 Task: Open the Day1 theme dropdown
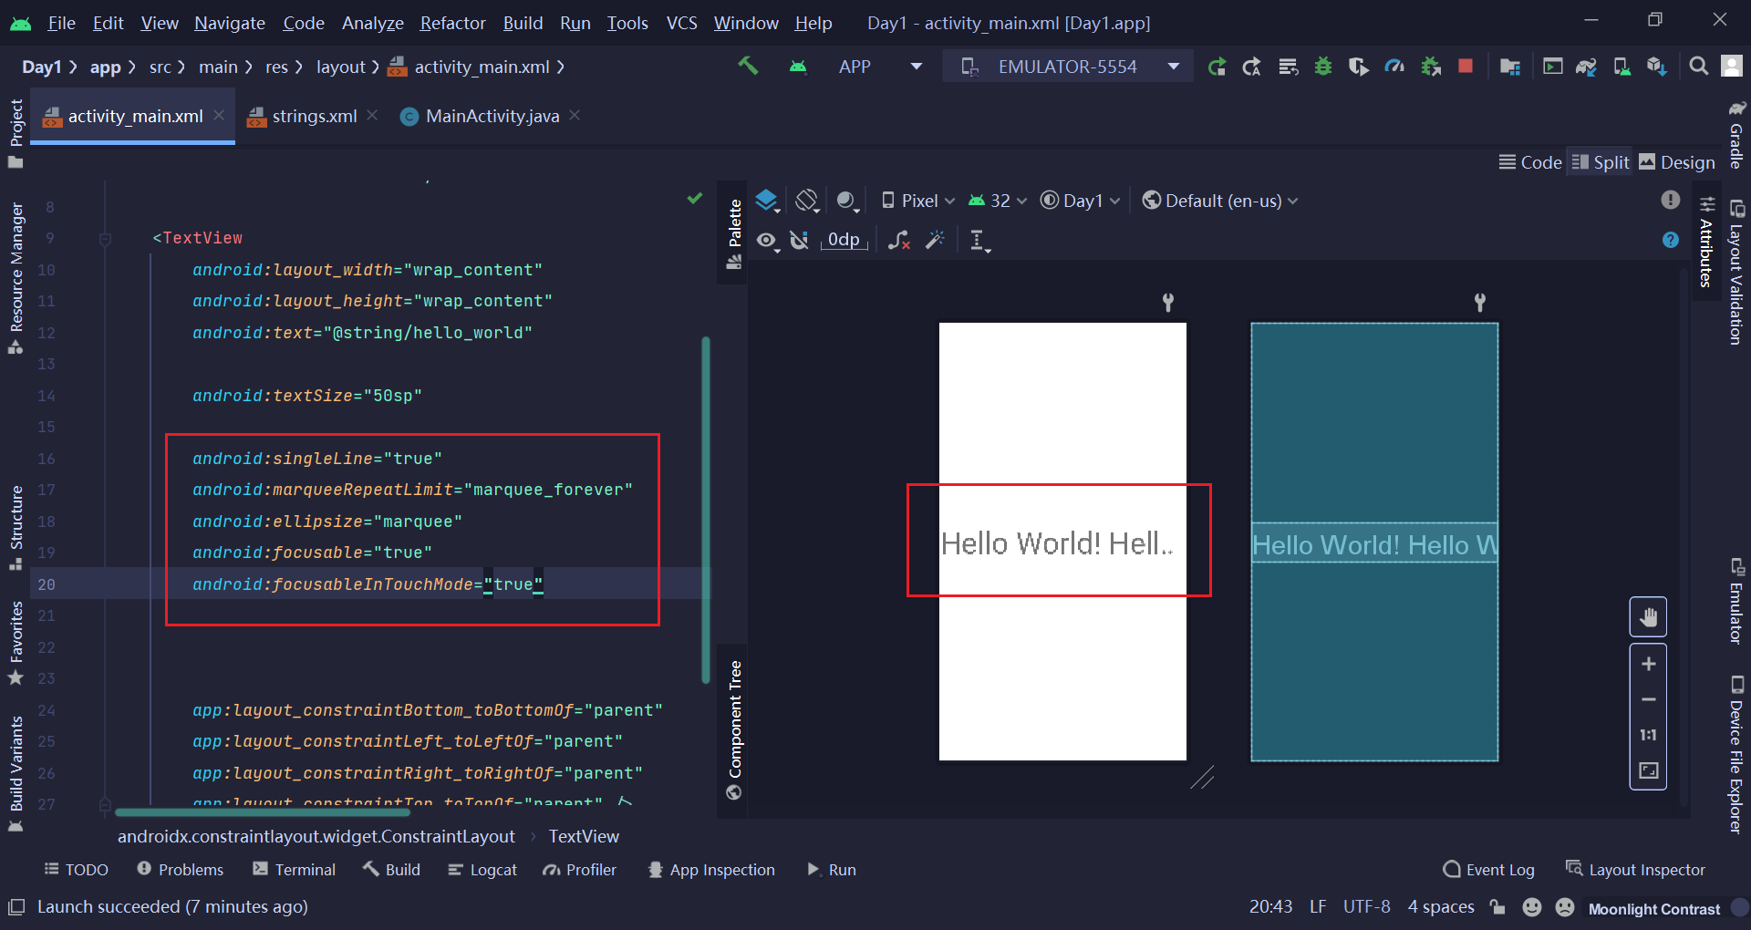point(1081,201)
